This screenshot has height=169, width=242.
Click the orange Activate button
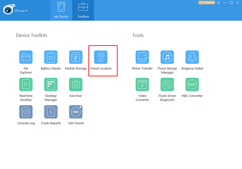206,2
